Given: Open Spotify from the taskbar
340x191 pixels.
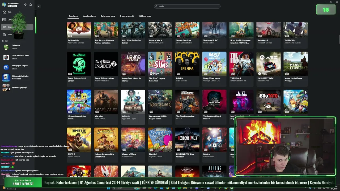Looking at the screenshot, I should [x=179, y=188].
